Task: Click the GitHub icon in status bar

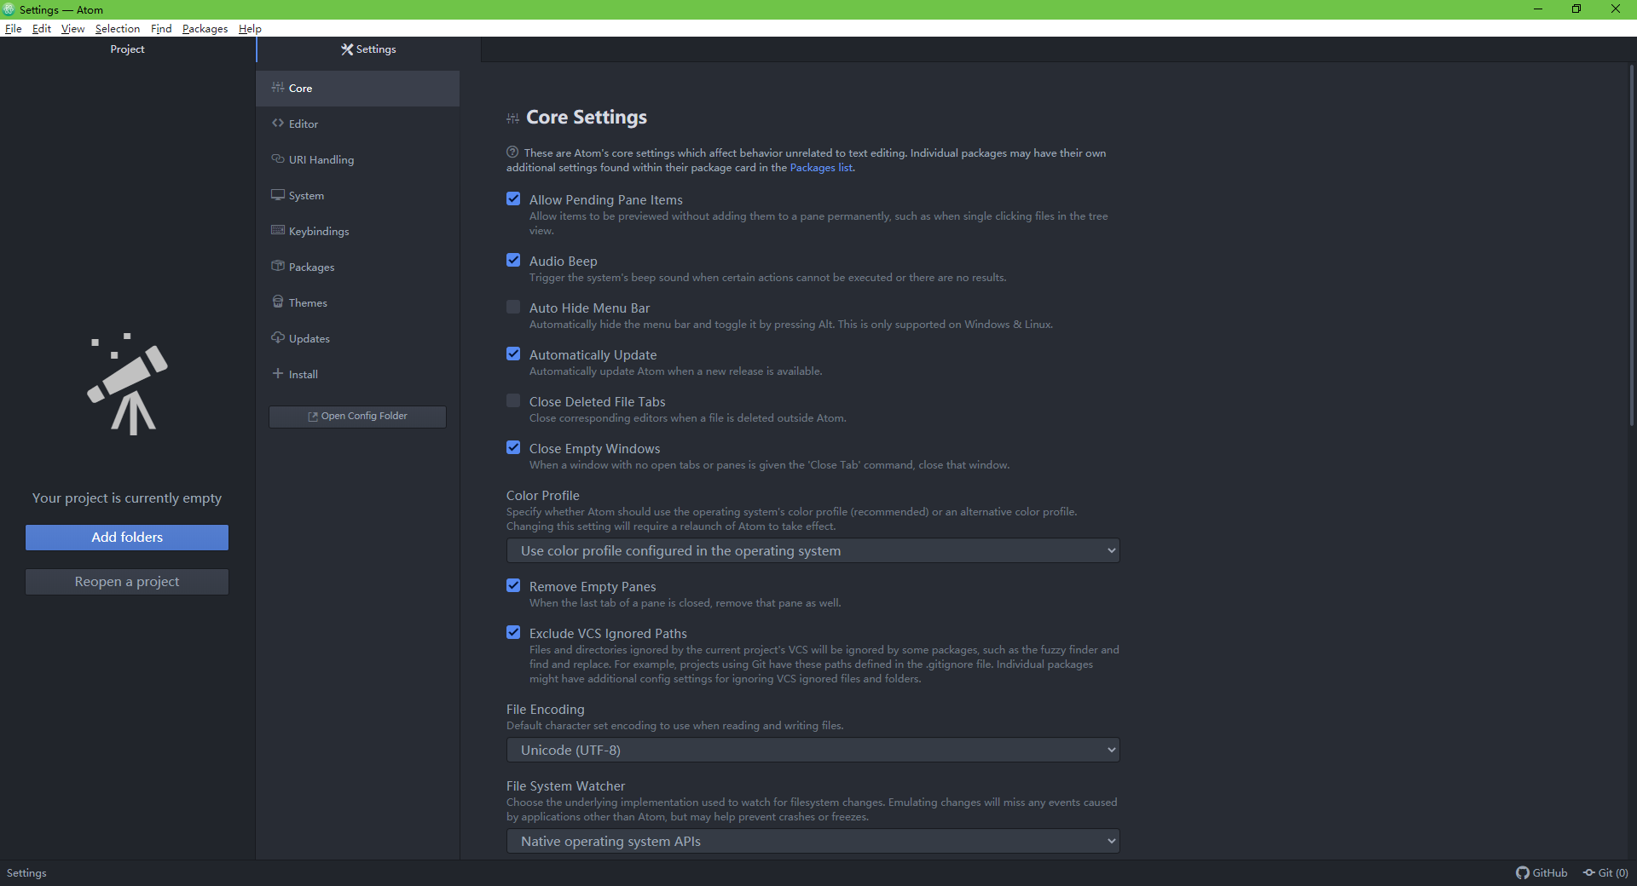Action: (x=1523, y=873)
